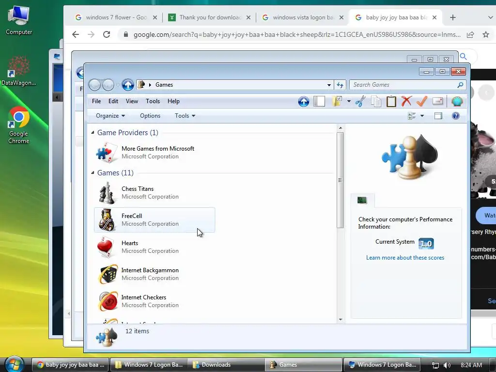Click the blue Help question mark icon
496x372 pixels.
coord(455,116)
